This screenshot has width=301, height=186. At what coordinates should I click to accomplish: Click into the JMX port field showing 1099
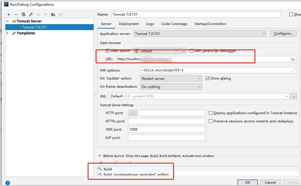[x=167, y=129]
